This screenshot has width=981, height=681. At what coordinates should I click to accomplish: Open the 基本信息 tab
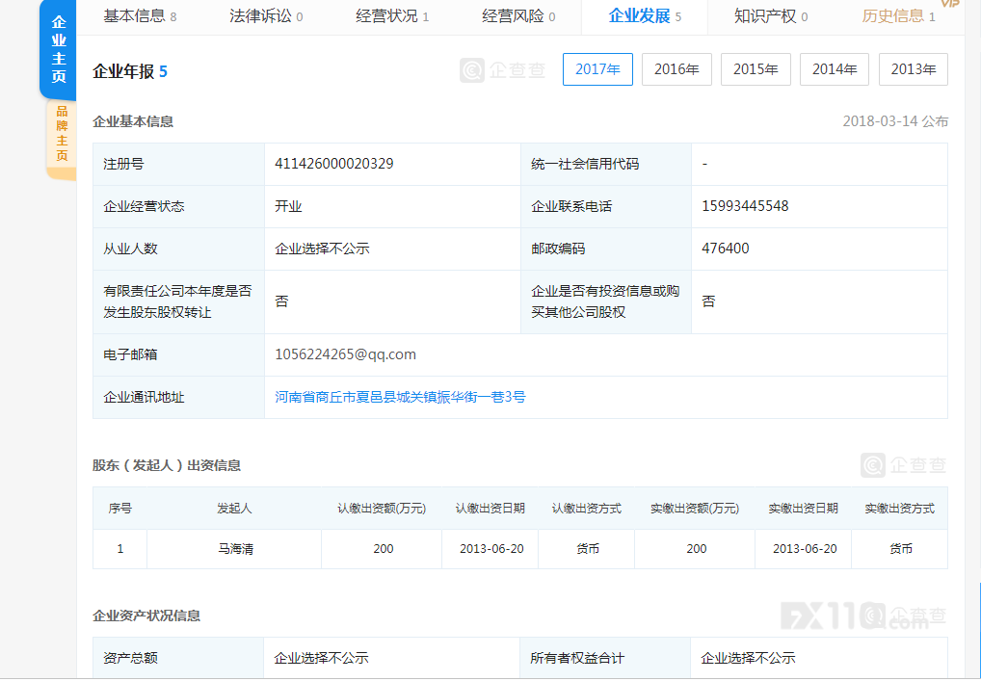pos(140,16)
